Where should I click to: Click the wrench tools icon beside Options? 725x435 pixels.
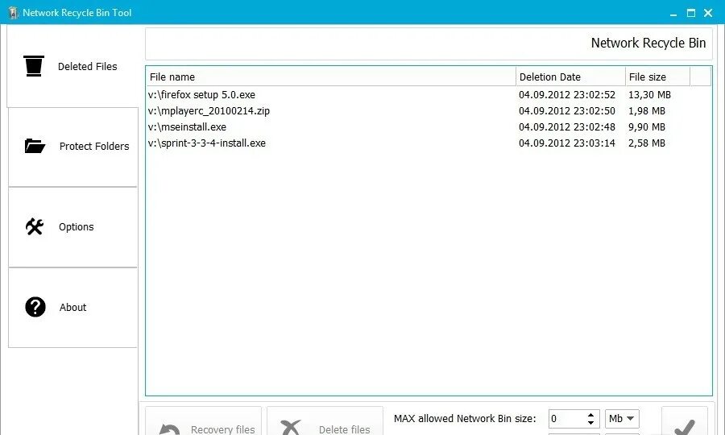[x=35, y=226]
